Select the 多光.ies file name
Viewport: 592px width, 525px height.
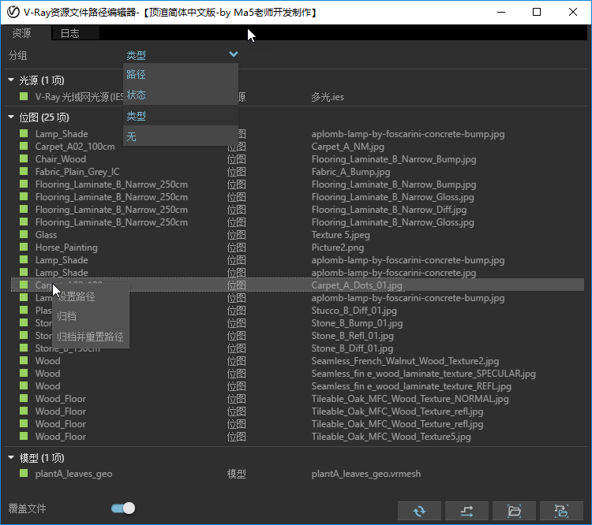[328, 97]
